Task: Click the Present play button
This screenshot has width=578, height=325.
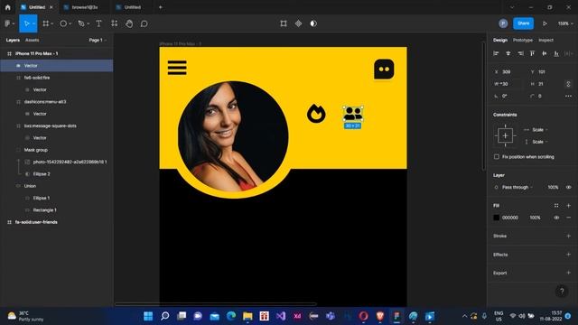Action: [545, 23]
